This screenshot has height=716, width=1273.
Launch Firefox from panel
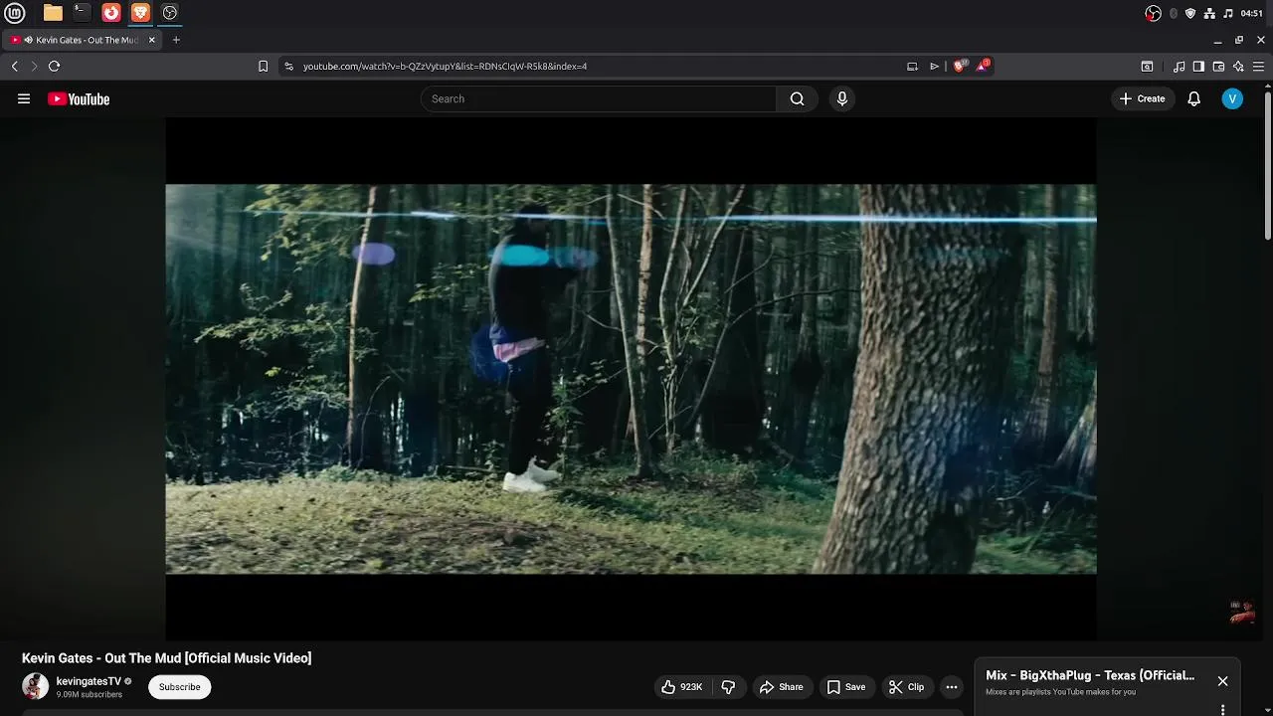[111, 13]
